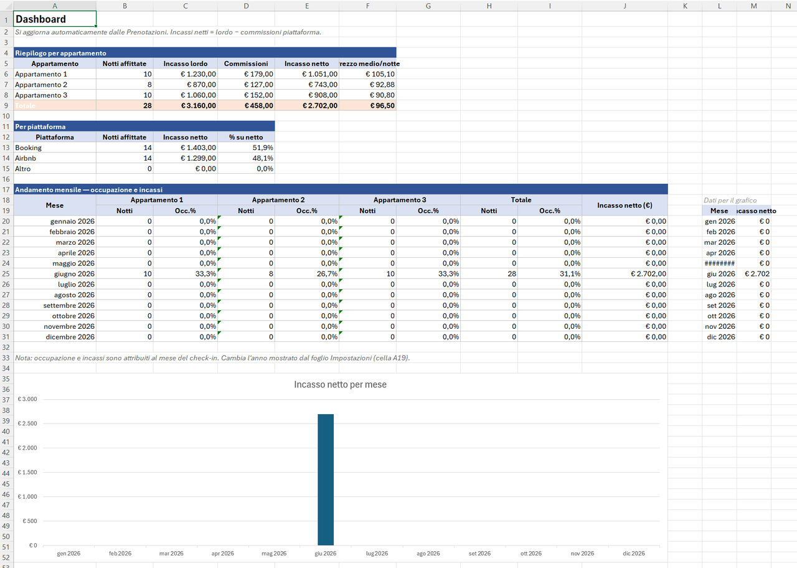Select the "Dashboard" title cell
The image size is (797, 568).
point(55,19)
